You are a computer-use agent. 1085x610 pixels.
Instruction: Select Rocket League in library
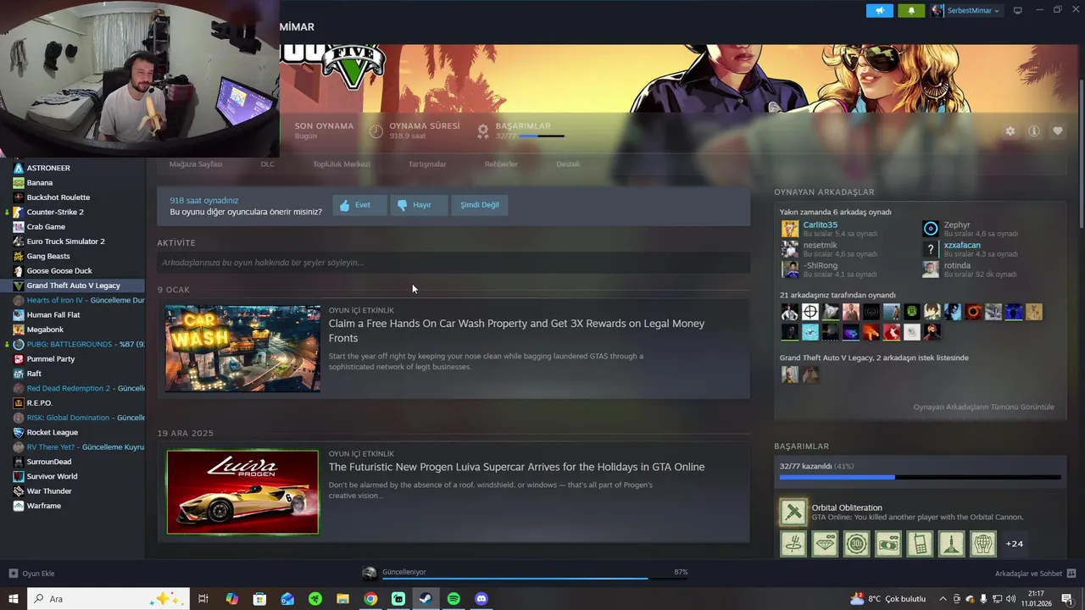click(52, 433)
